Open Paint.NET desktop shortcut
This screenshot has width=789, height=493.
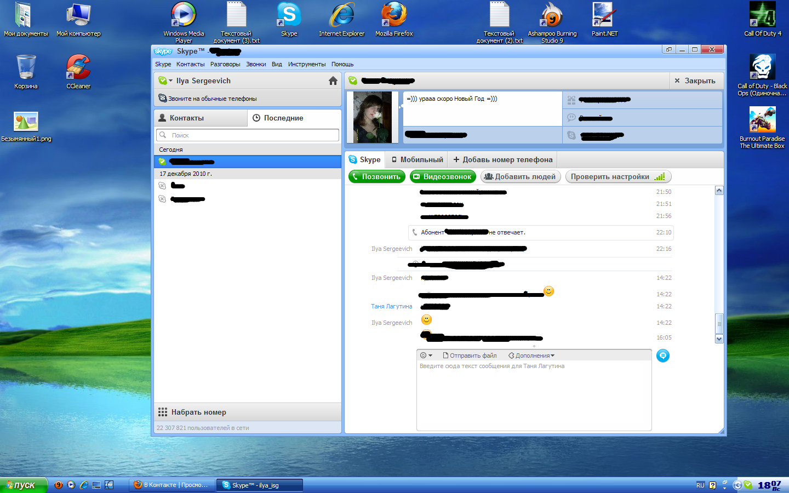click(604, 19)
